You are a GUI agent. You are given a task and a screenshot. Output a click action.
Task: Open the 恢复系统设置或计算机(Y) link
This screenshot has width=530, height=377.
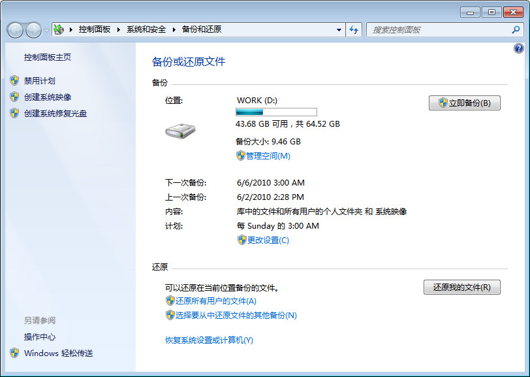(209, 340)
